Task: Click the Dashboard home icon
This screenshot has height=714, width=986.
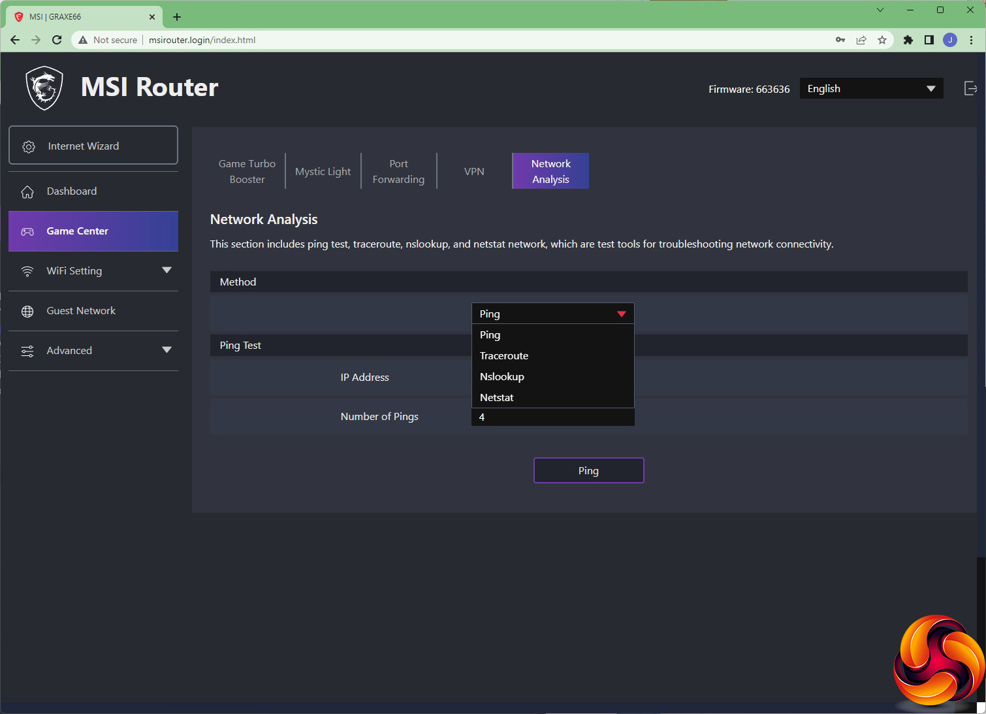Action: pos(27,191)
